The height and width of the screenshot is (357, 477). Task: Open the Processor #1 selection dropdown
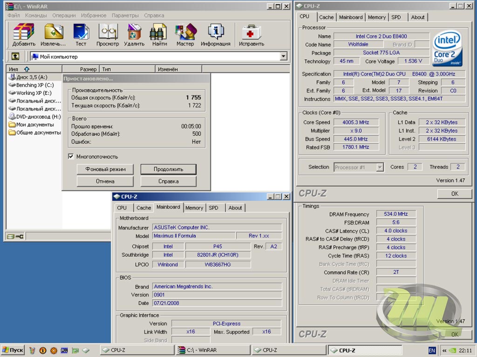(x=380, y=167)
